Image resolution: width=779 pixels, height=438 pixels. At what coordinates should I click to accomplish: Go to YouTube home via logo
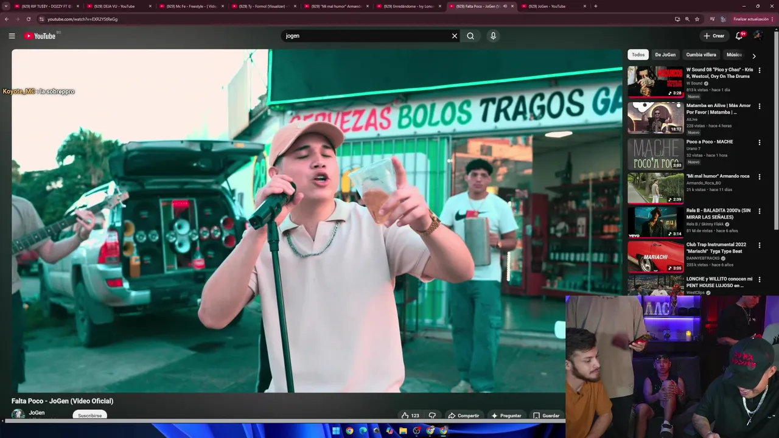click(x=40, y=36)
